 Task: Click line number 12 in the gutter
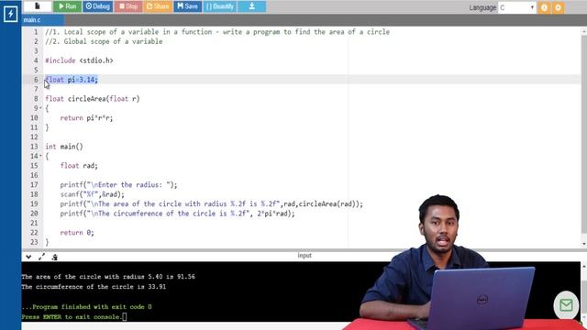[x=34, y=137]
